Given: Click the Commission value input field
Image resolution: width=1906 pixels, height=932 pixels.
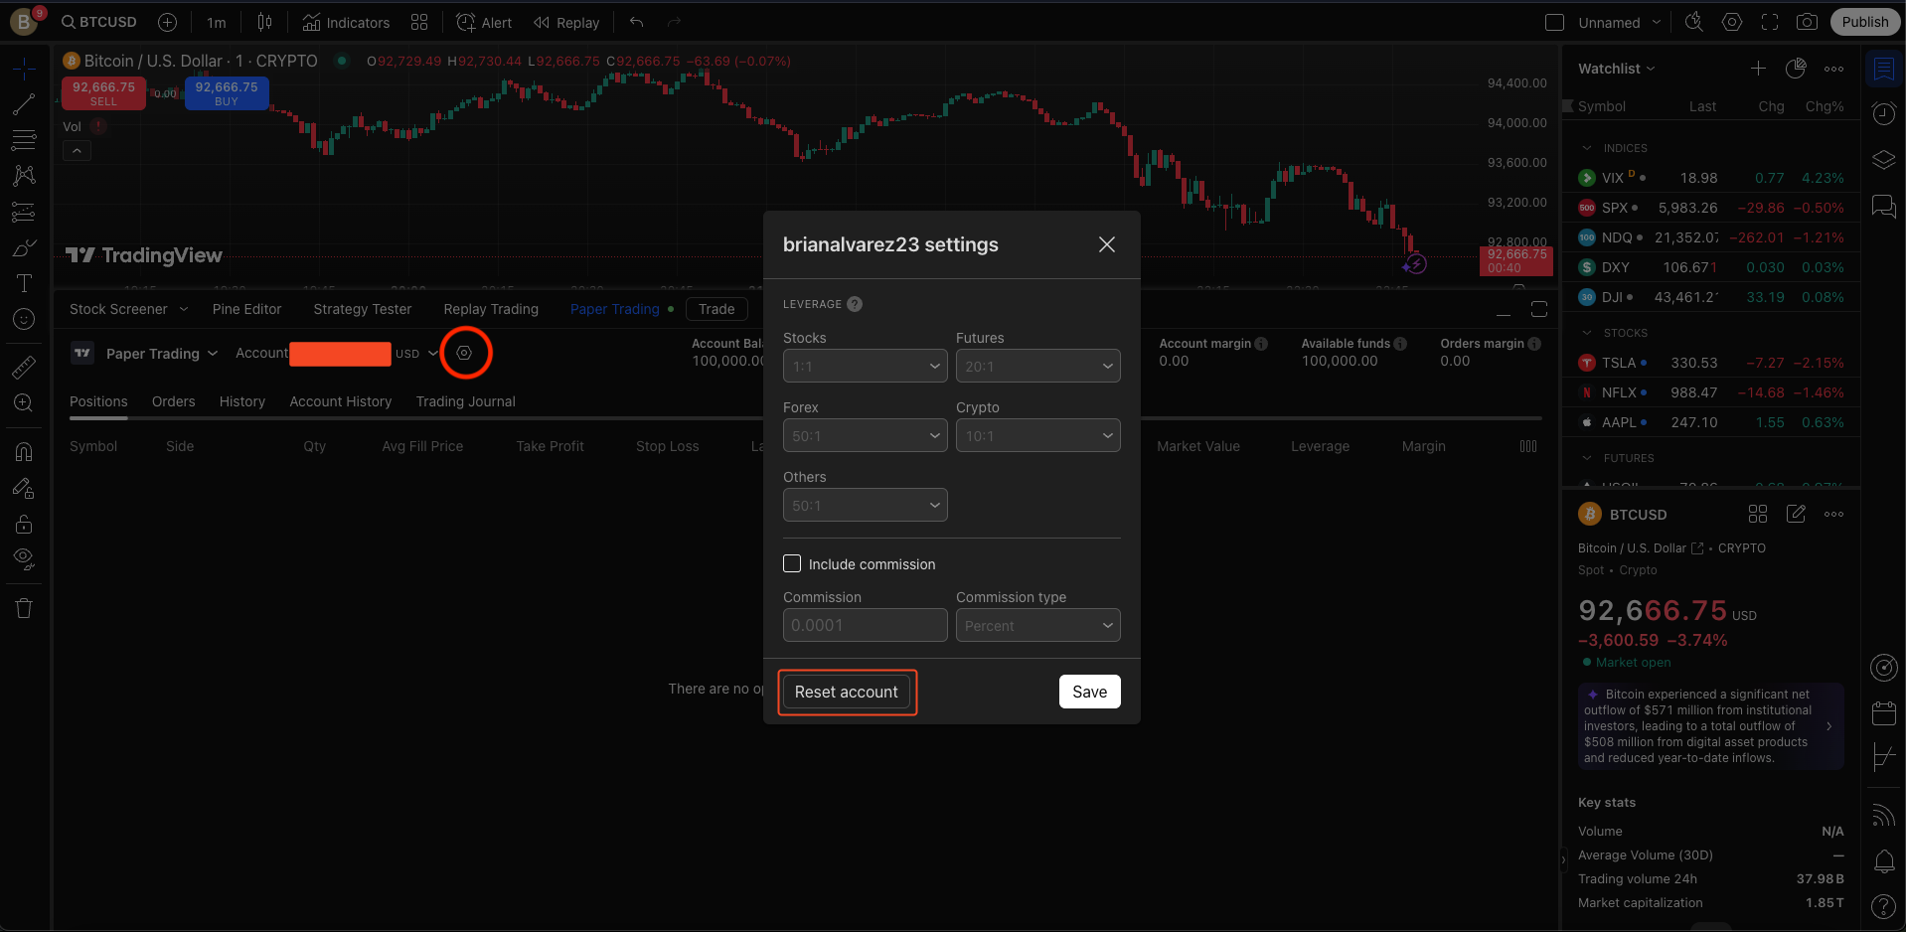Looking at the screenshot, I should (x=865, y=625).
